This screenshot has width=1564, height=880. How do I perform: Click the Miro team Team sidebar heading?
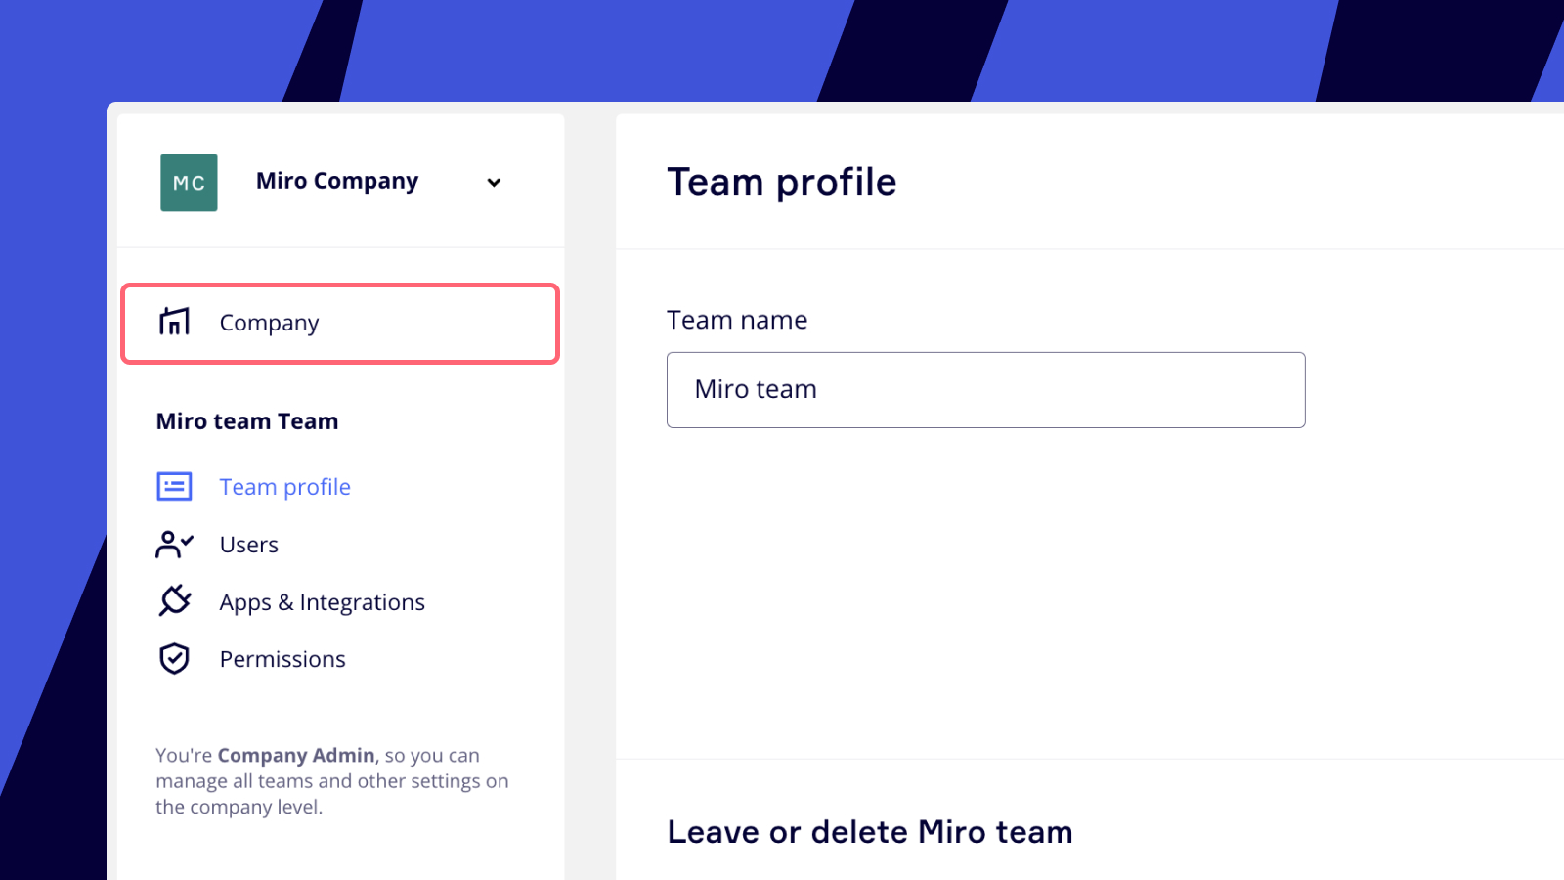(x=247, y=421)
